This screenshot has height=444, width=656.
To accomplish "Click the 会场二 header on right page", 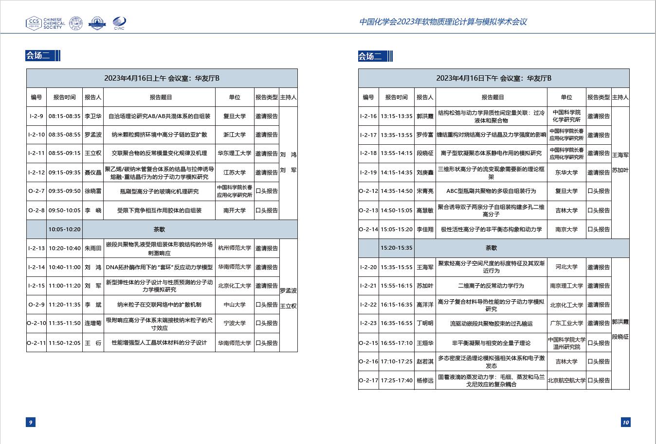I will pyautogui.click(x=370, y=56).
